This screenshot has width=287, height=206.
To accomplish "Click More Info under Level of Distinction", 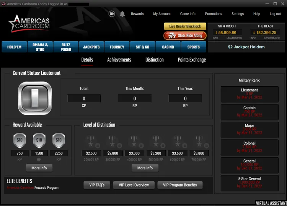I will point(145,168).
